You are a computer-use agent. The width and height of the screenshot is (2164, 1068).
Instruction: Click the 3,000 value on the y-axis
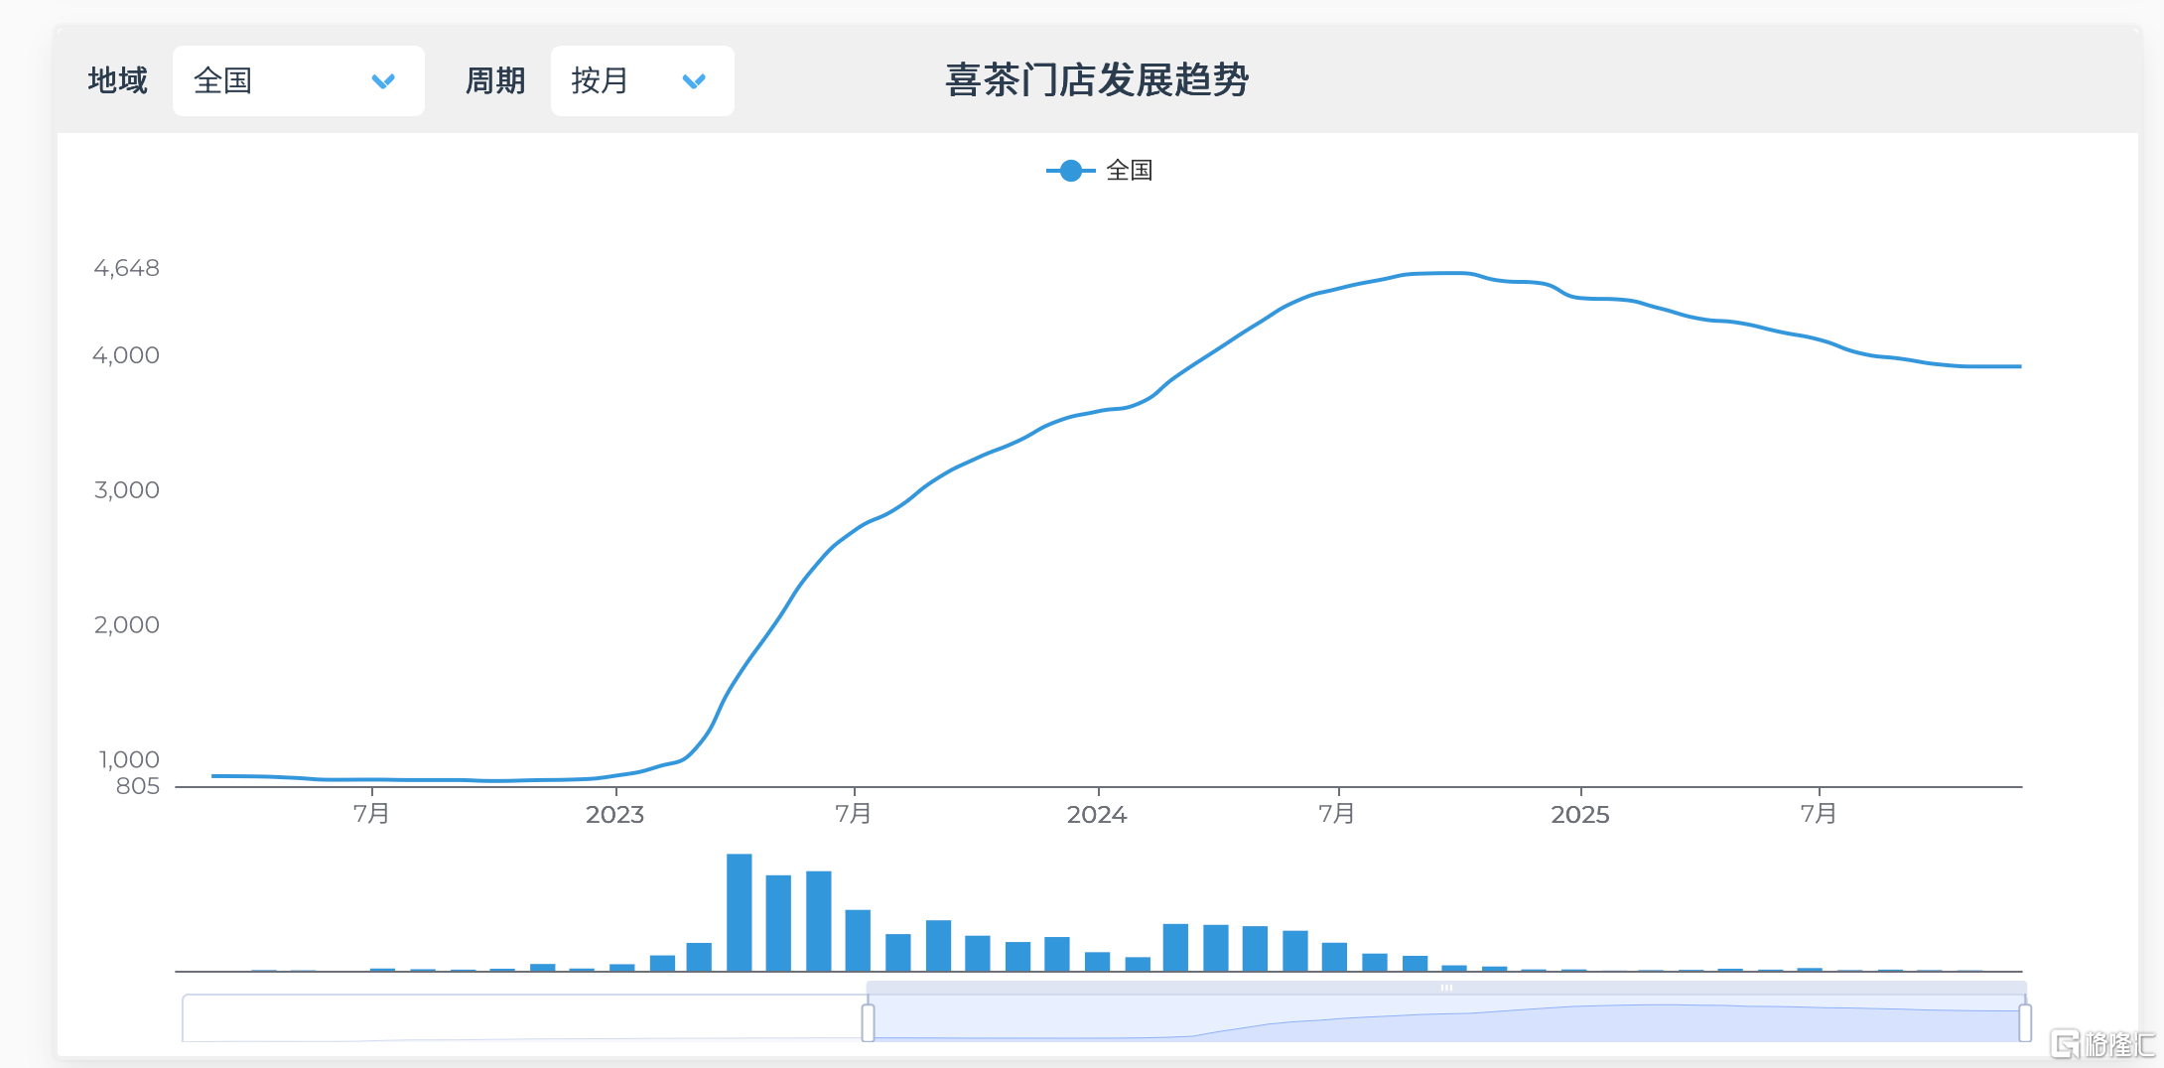pyautogui.click(x=126, y=490)
